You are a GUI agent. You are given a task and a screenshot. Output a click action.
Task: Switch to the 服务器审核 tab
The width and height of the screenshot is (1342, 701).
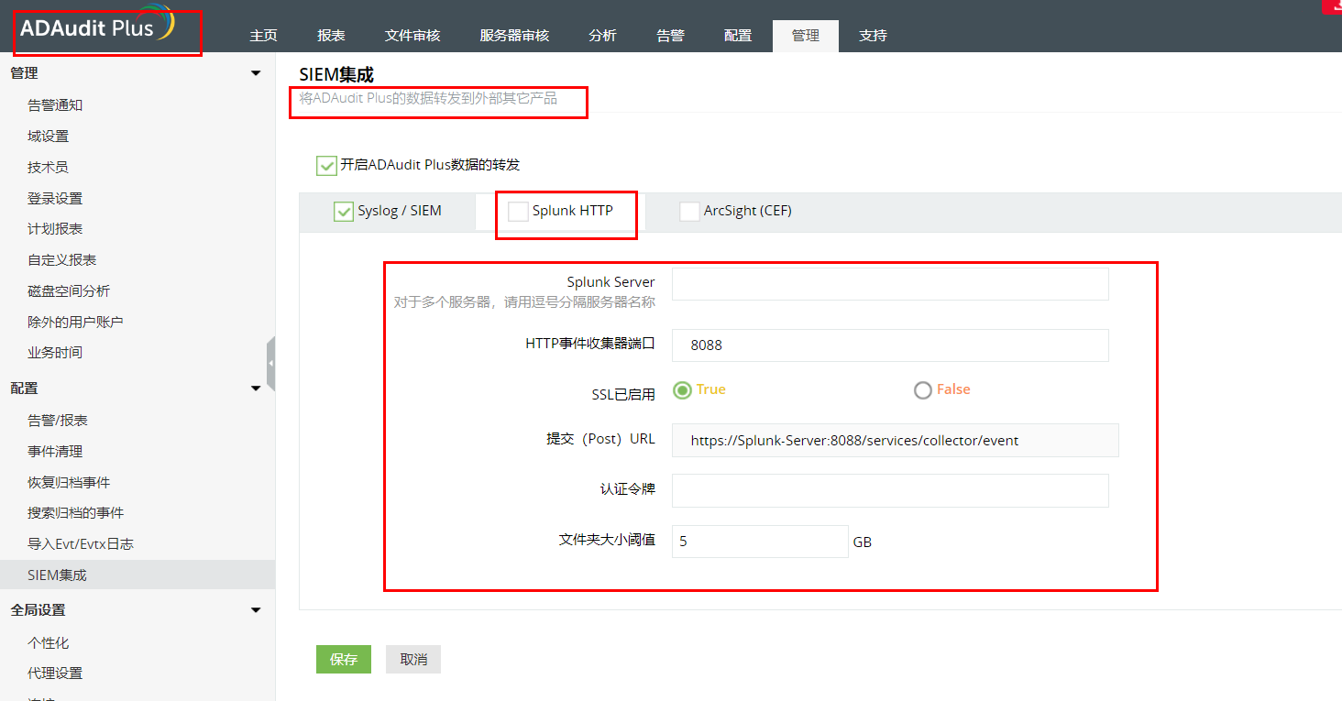(x=514, y=36)
